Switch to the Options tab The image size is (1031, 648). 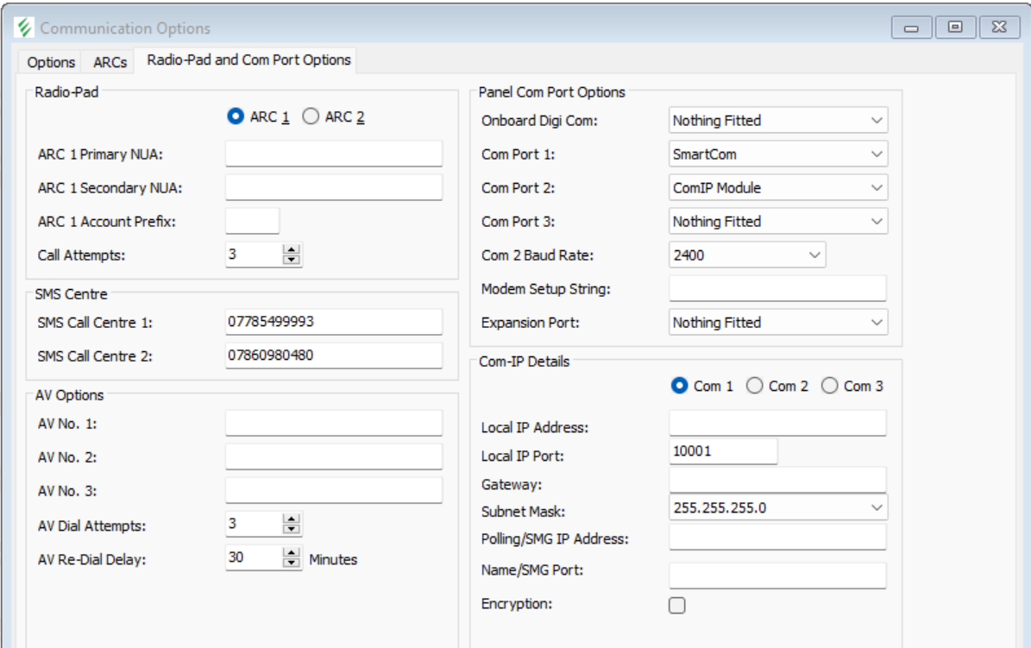click(51, 62)
